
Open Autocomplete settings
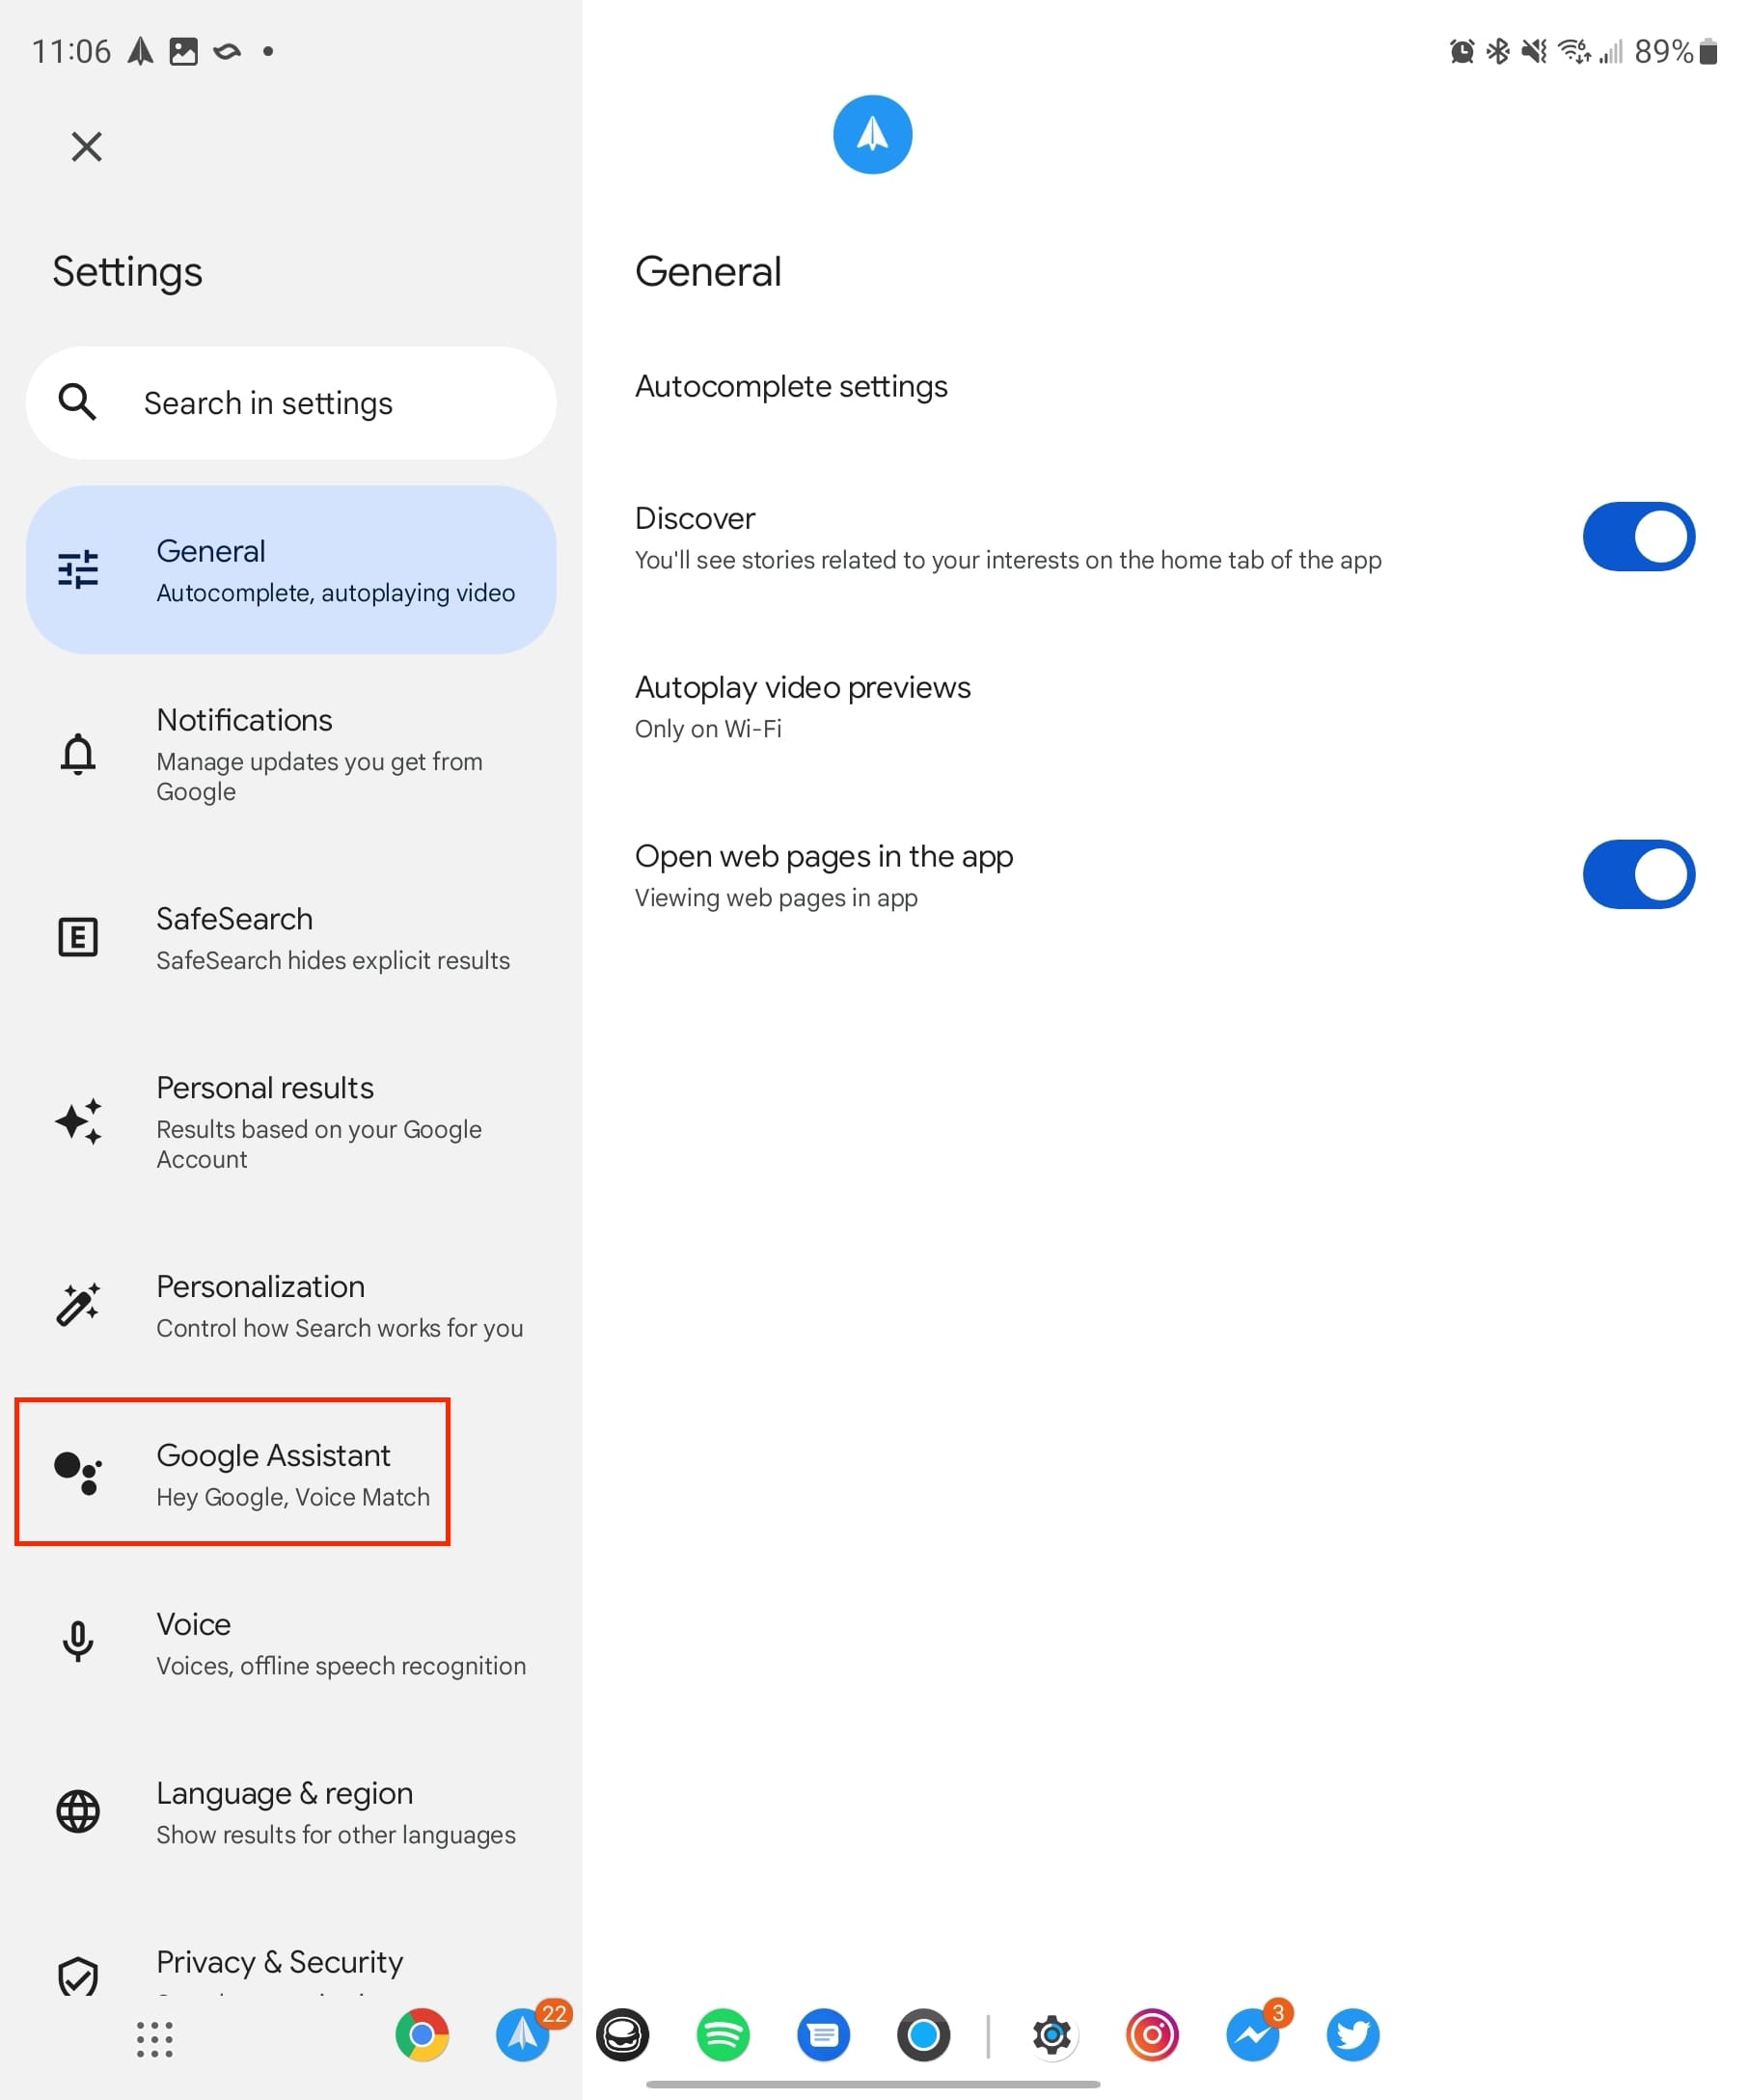[790, 387]
